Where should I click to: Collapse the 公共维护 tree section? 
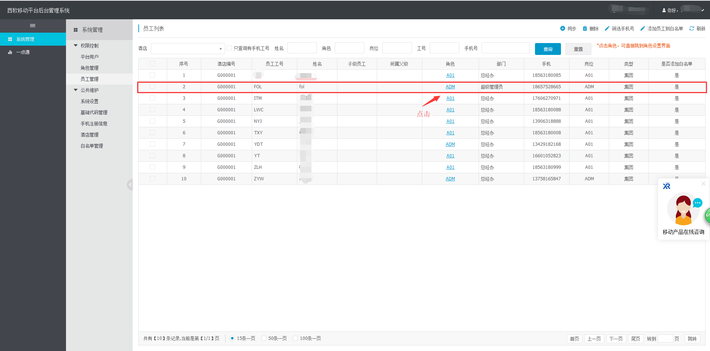click(76, 90)
